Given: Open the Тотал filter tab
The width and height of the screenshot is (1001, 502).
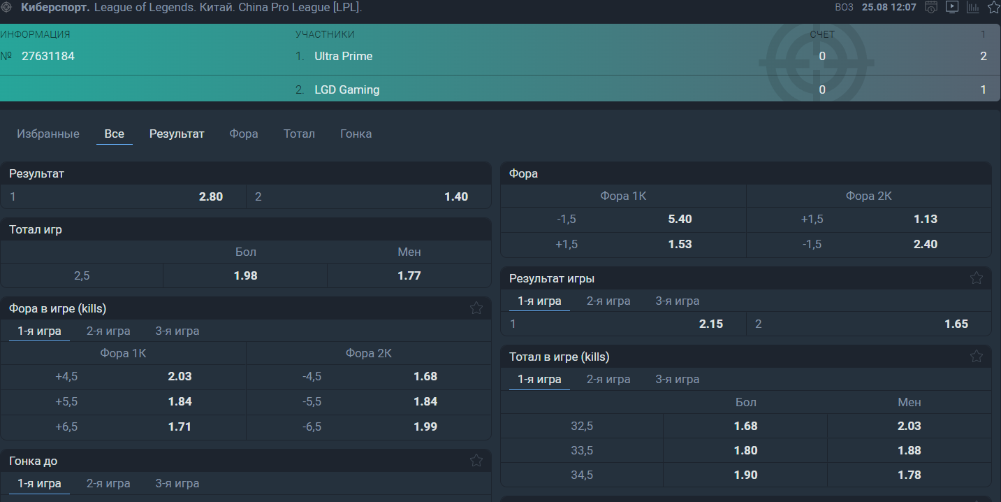Looking at the screenshot, I should click(299, 134).
